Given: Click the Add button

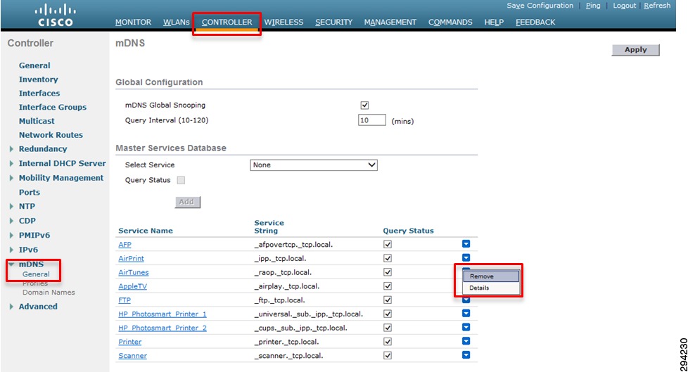Looking at the screenshot, I should click(187, 202).
